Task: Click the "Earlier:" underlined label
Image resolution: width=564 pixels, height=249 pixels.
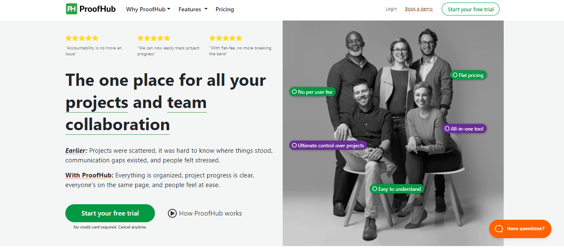Action: tap(76, 151)
